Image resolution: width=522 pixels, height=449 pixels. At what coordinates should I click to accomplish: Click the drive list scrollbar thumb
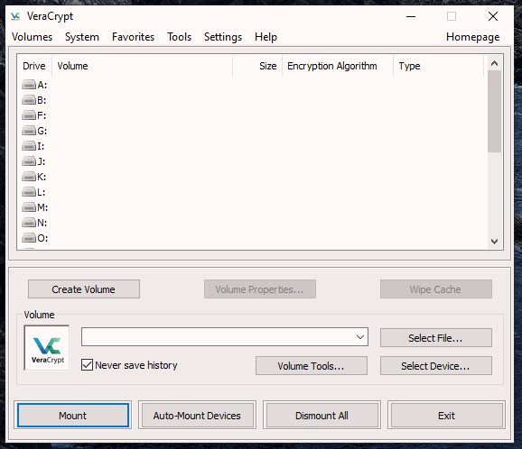point(494,111)
